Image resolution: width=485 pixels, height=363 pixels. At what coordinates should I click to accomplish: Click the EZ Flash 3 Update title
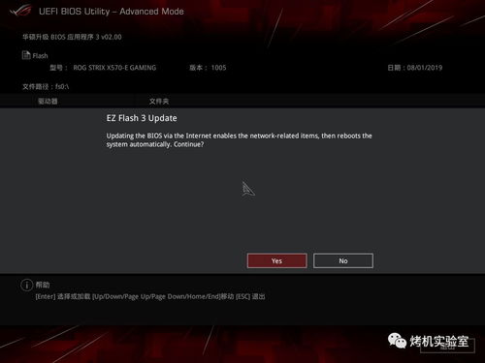click(142, 118)
